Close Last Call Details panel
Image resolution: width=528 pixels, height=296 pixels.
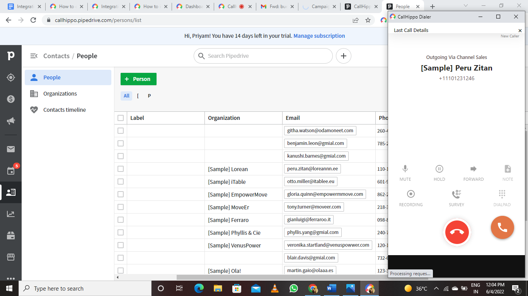pyautogui.click(x=520, y=30)
